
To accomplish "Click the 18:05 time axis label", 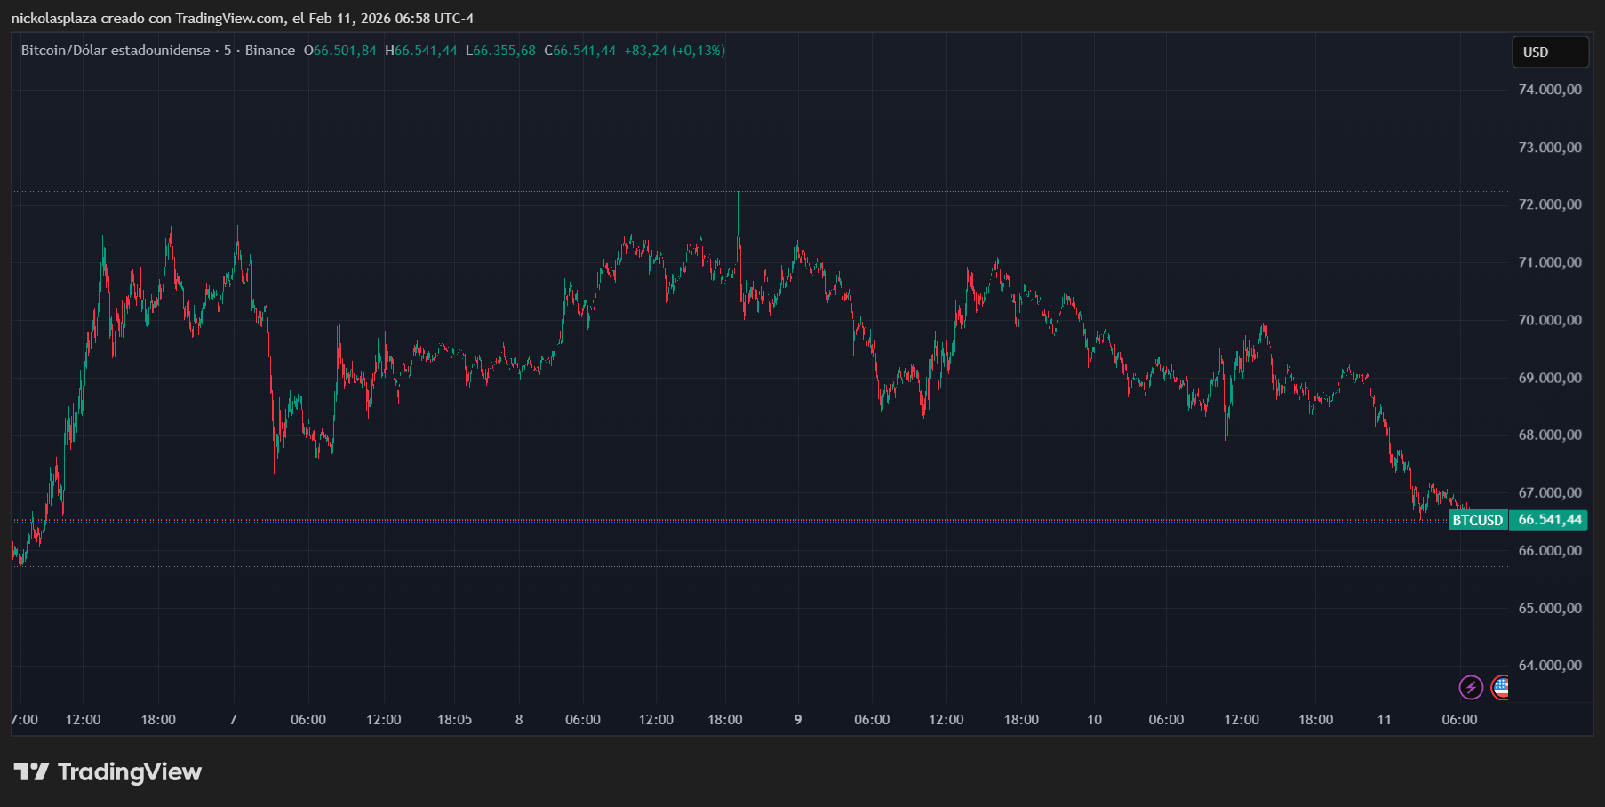I will coord(454,720).
